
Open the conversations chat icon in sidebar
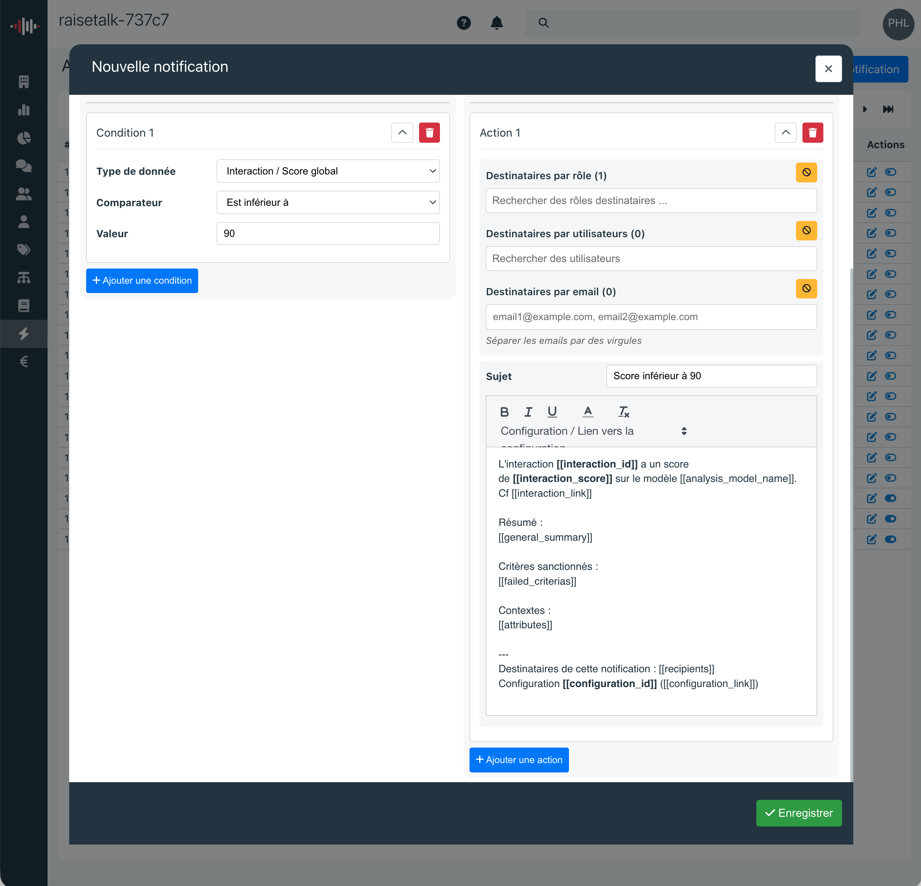click(x=23, y=166)
